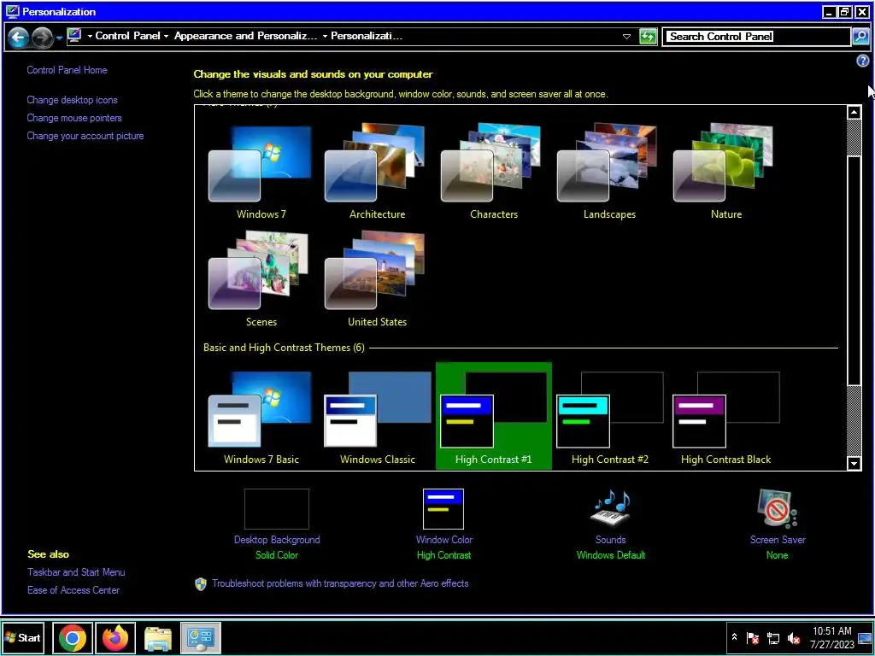Click the Windows Default sounds label
Viewport: 875px width, 656px height.
[610, 555]
